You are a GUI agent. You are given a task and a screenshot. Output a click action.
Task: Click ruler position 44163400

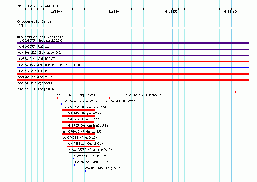point(113,12)
